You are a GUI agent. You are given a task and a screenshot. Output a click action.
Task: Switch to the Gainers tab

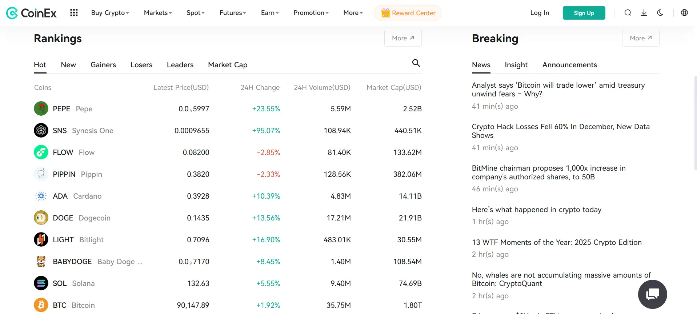(x=103, y=65)
